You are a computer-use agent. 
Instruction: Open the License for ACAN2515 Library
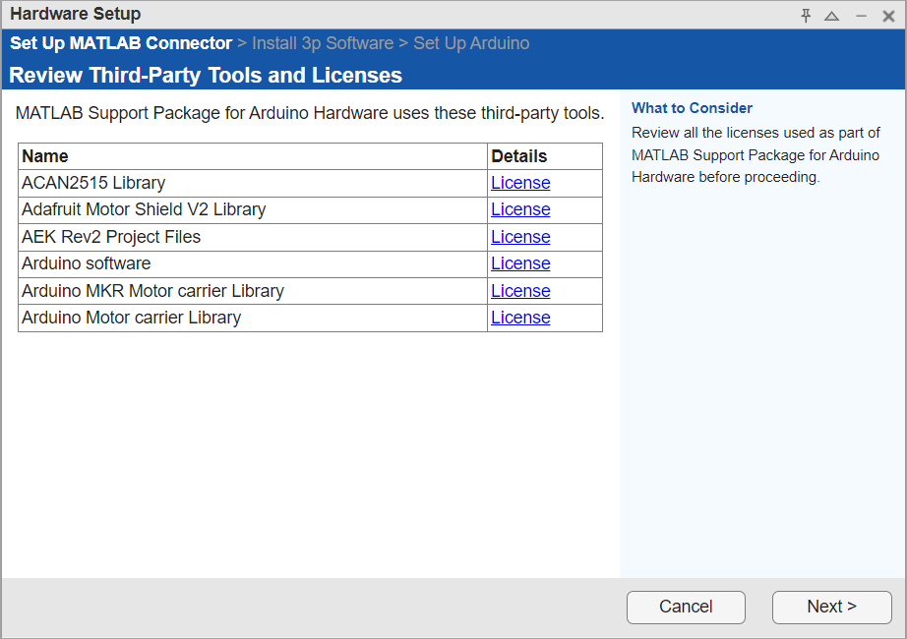click(520, 183)
